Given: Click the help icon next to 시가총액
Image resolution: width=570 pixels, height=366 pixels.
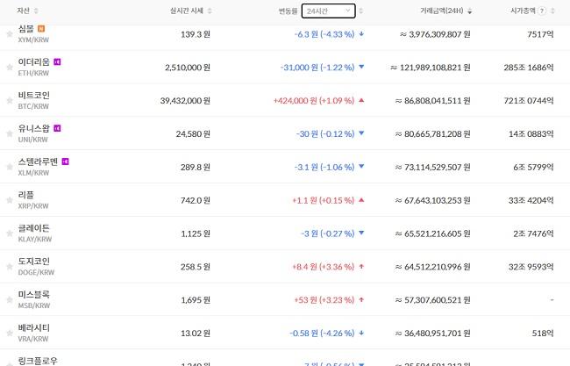Looking at the screenshot, I should click(x=541, y=11).
